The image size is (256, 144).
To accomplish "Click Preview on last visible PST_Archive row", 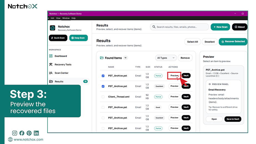I will [174, 128].
